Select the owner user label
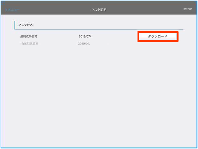Viewport: 198px width, 149px height. point(187,9)
